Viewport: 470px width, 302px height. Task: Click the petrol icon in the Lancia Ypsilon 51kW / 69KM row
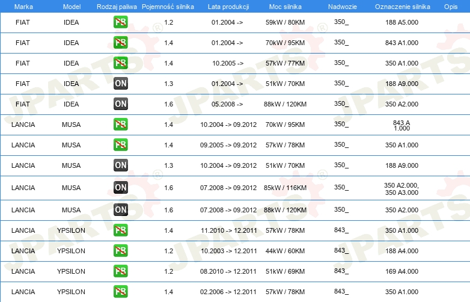[120, 271]
